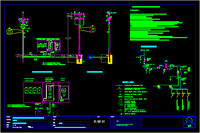Viewport: 200px width, 133px height.
Task: Select the north arrow logo symbol
Action: [190, 122]
